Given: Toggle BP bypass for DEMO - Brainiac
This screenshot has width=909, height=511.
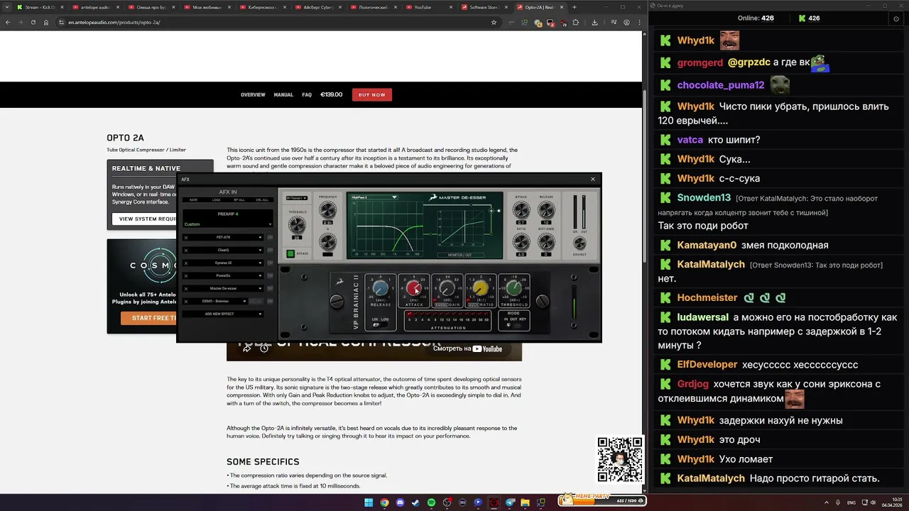Looking at the screenshot, I should pos(270,302).
